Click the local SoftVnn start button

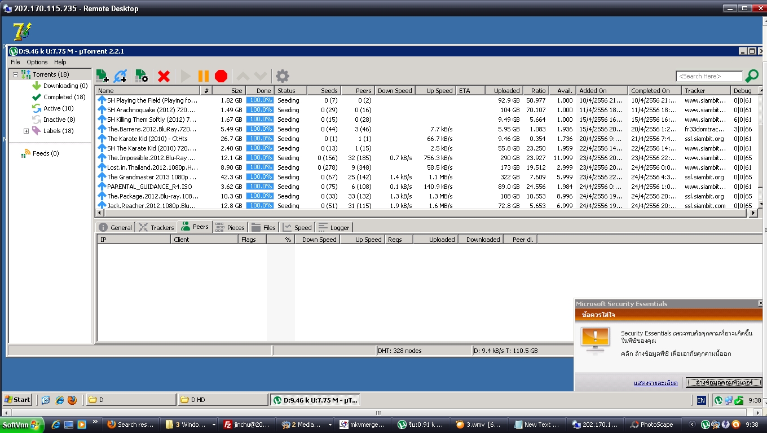[x=22, y=425]
